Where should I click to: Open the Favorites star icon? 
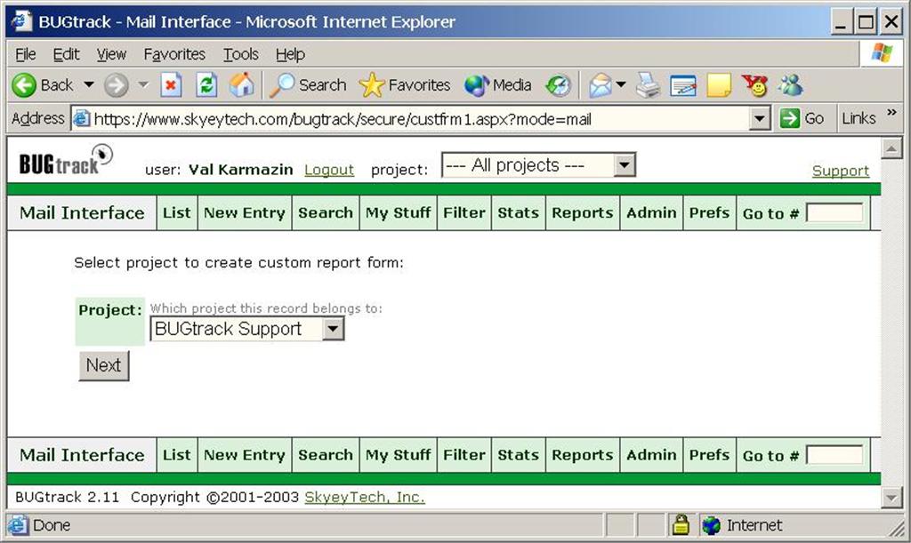pyautogui.click(x=372, y=85)
